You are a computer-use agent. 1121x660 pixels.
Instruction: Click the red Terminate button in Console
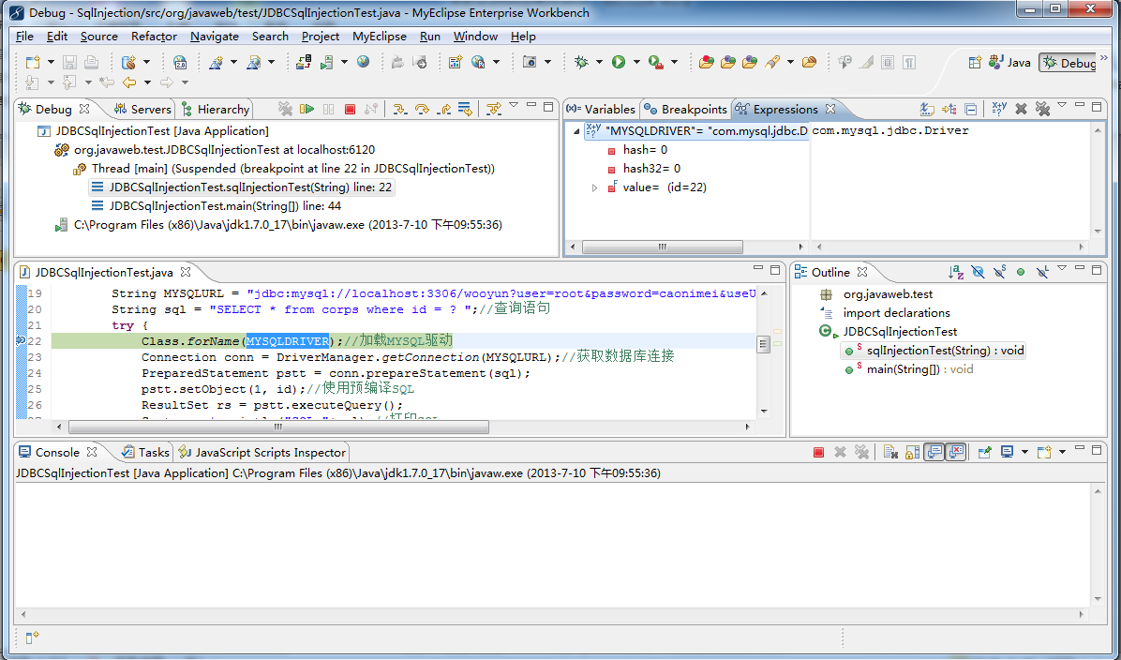click(818, 452)
